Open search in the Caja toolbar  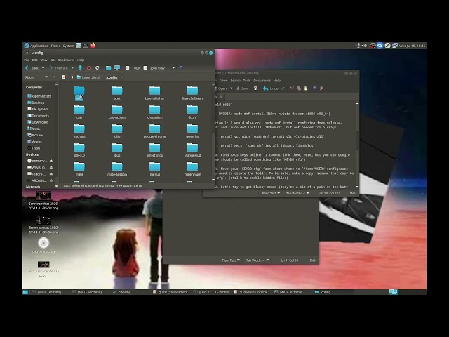pos(181,68)
